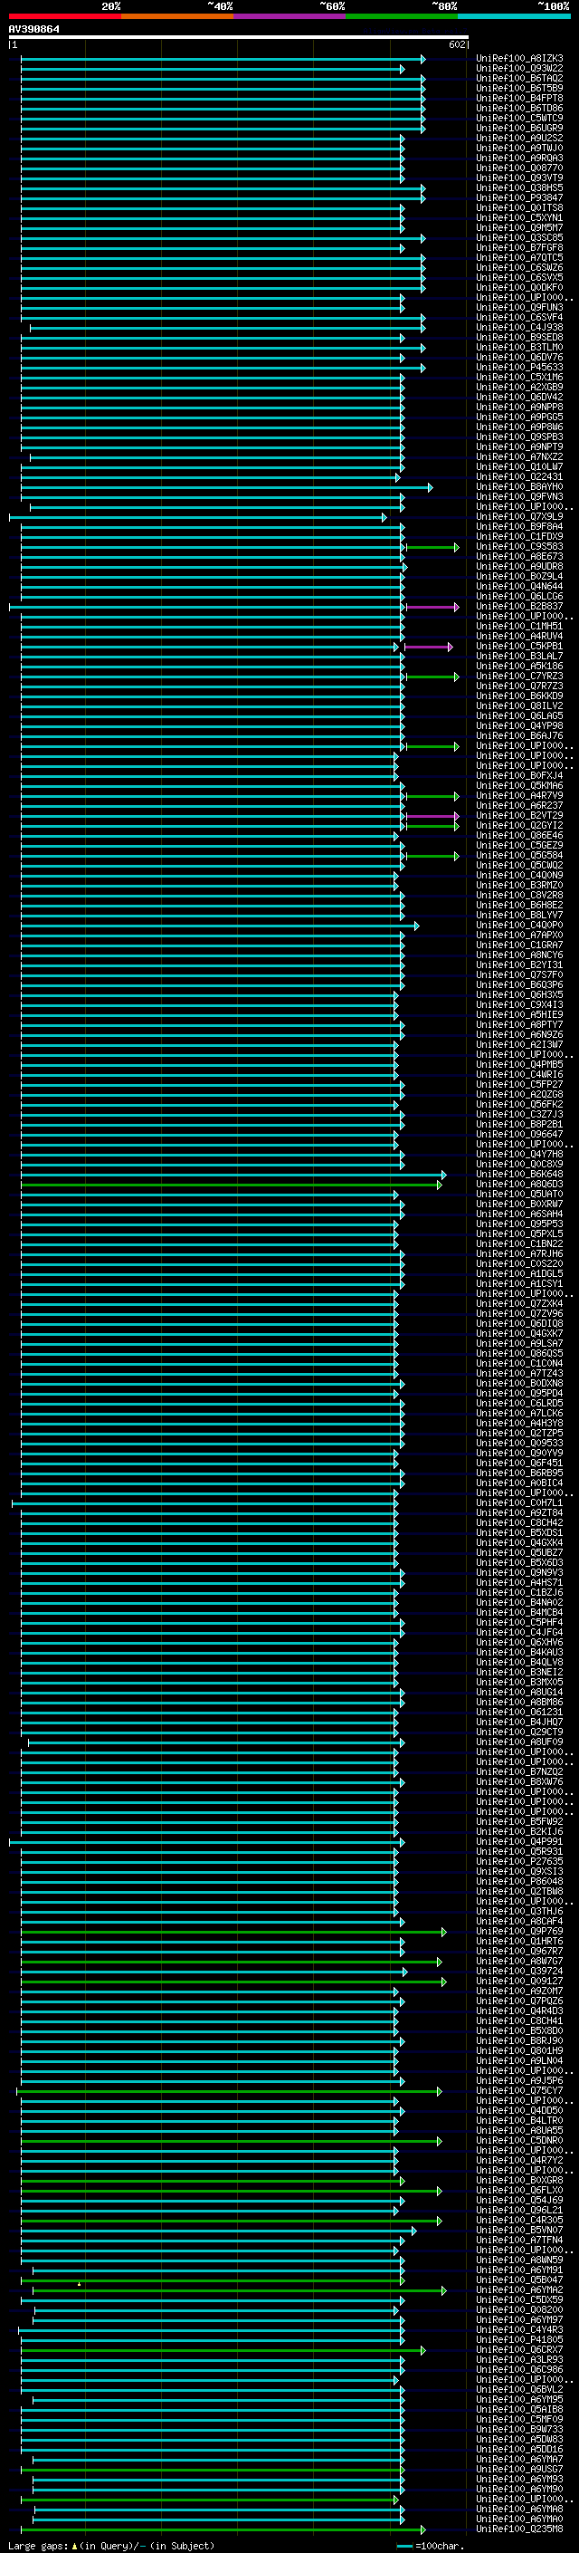This screenshot has height=2553, width=579.
Task: Select the UniRef100_A6YMA2 label
Action: coord(519,2290)
